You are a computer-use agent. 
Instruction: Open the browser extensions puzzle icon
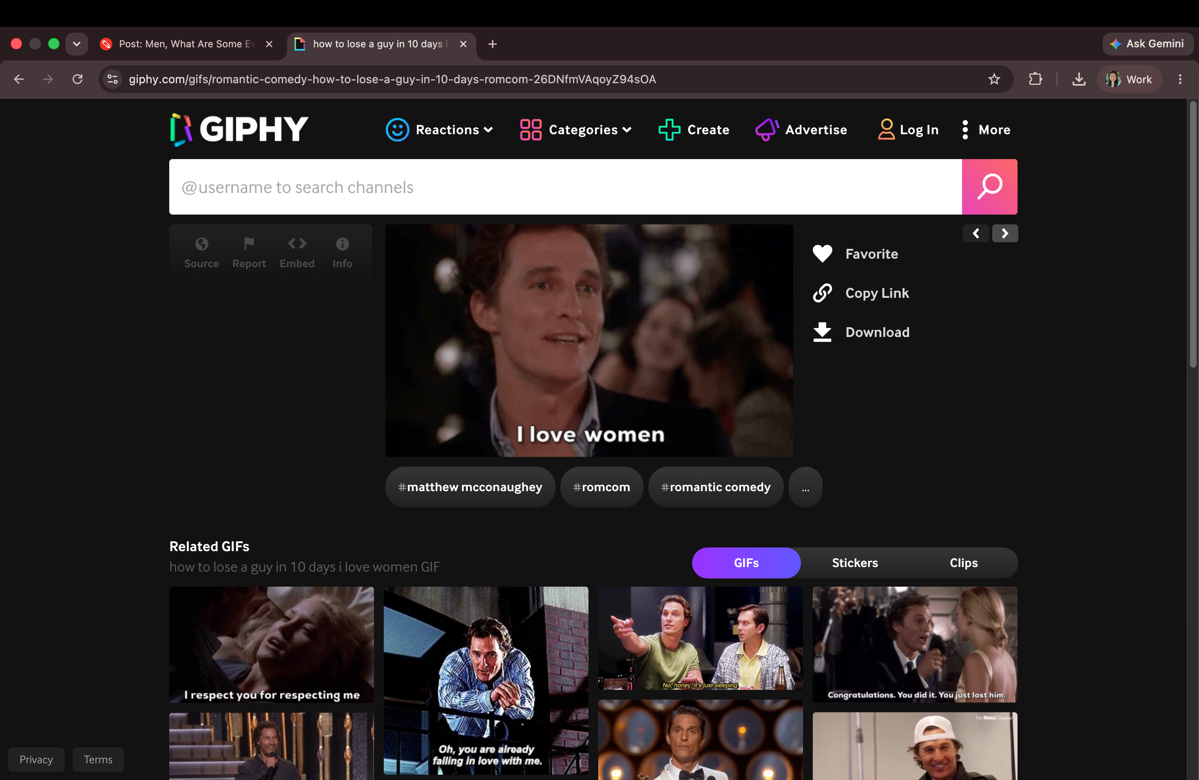pos(1035,79)
